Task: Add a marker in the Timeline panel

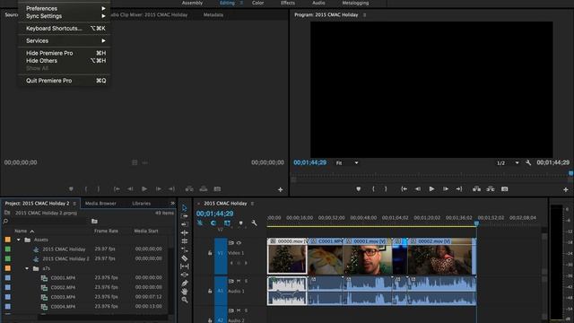Action: coord(240,223)
